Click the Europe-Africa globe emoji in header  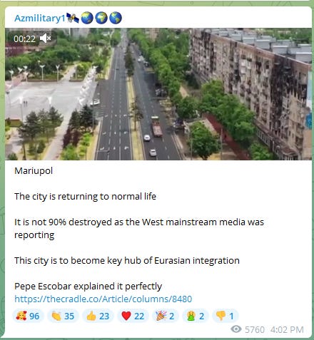[101, 18]
